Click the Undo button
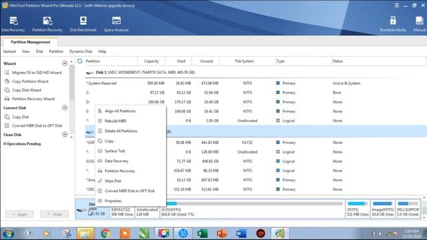 (x=55, y=214)
